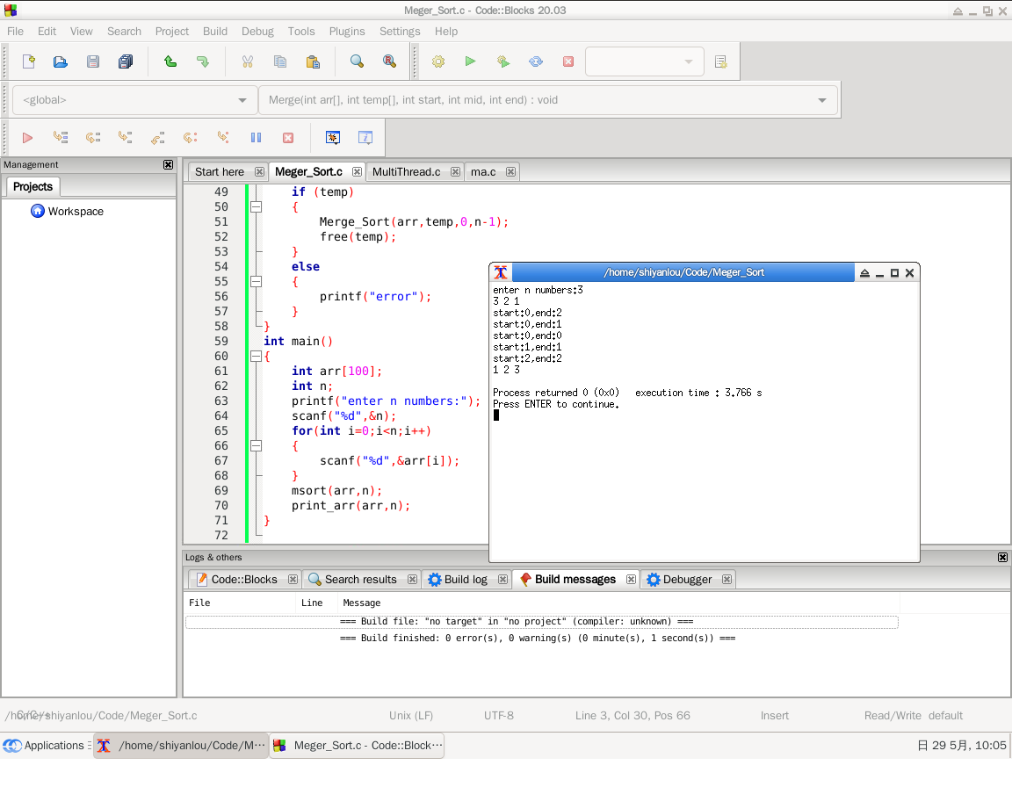Viewport: 1012px width, 787px height.
Task: Click the Undo green arrow icon
Action: (170, 61)
